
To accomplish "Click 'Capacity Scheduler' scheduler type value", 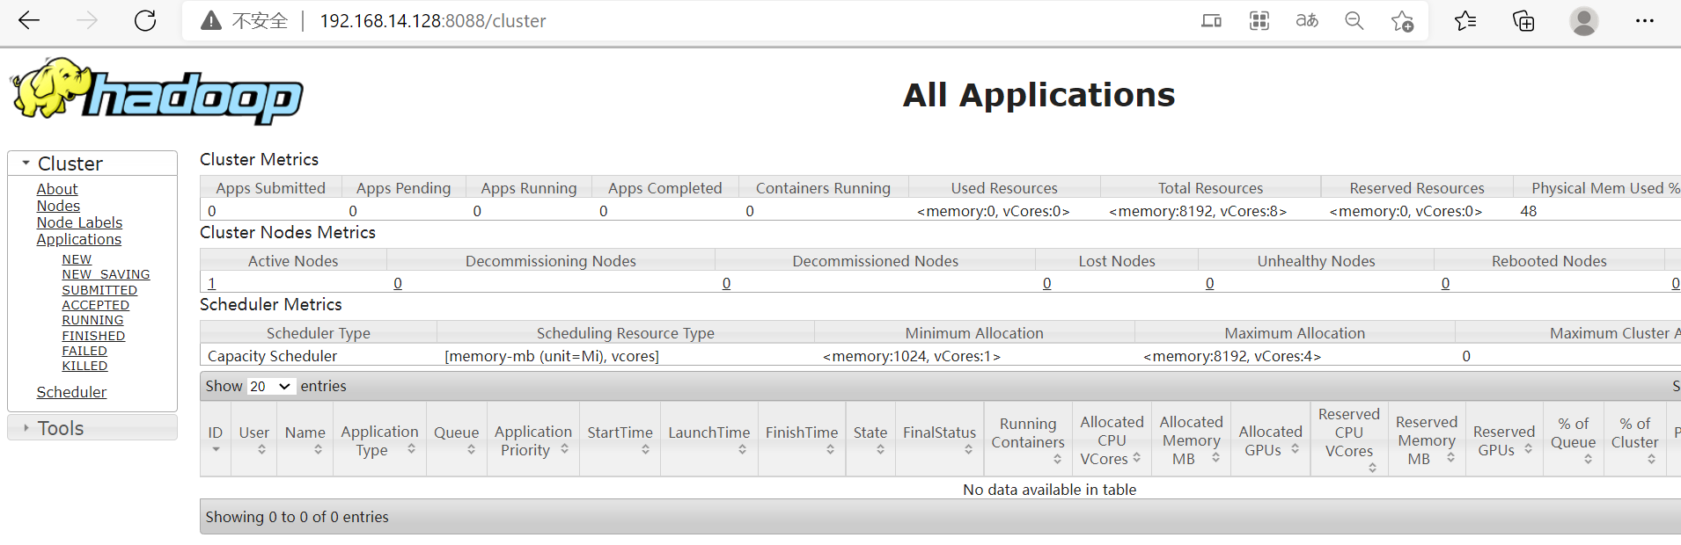I will tap(272, 356).
